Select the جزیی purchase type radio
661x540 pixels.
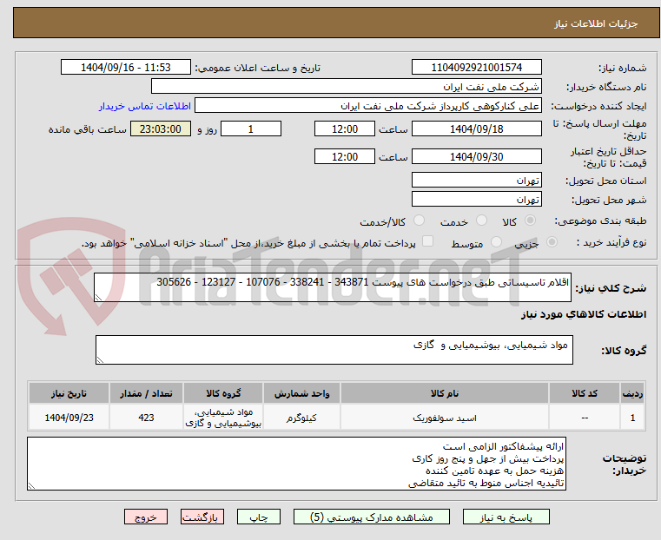tap(552, 241)
